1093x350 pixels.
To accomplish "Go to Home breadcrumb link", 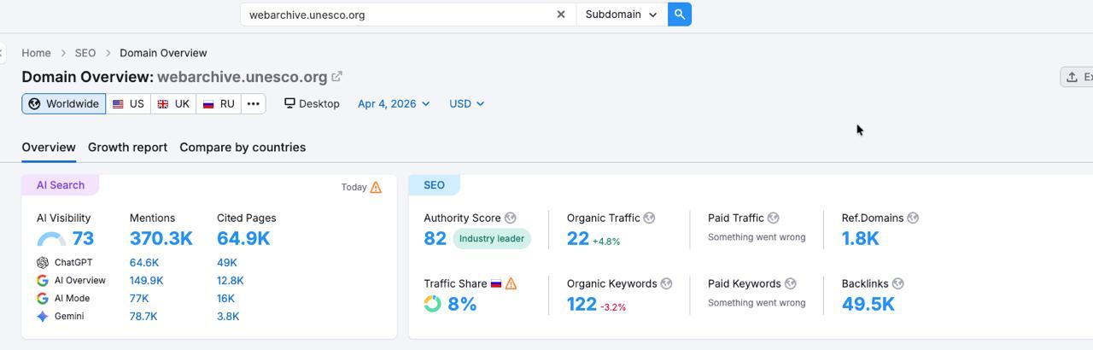I will coord(36,53).
